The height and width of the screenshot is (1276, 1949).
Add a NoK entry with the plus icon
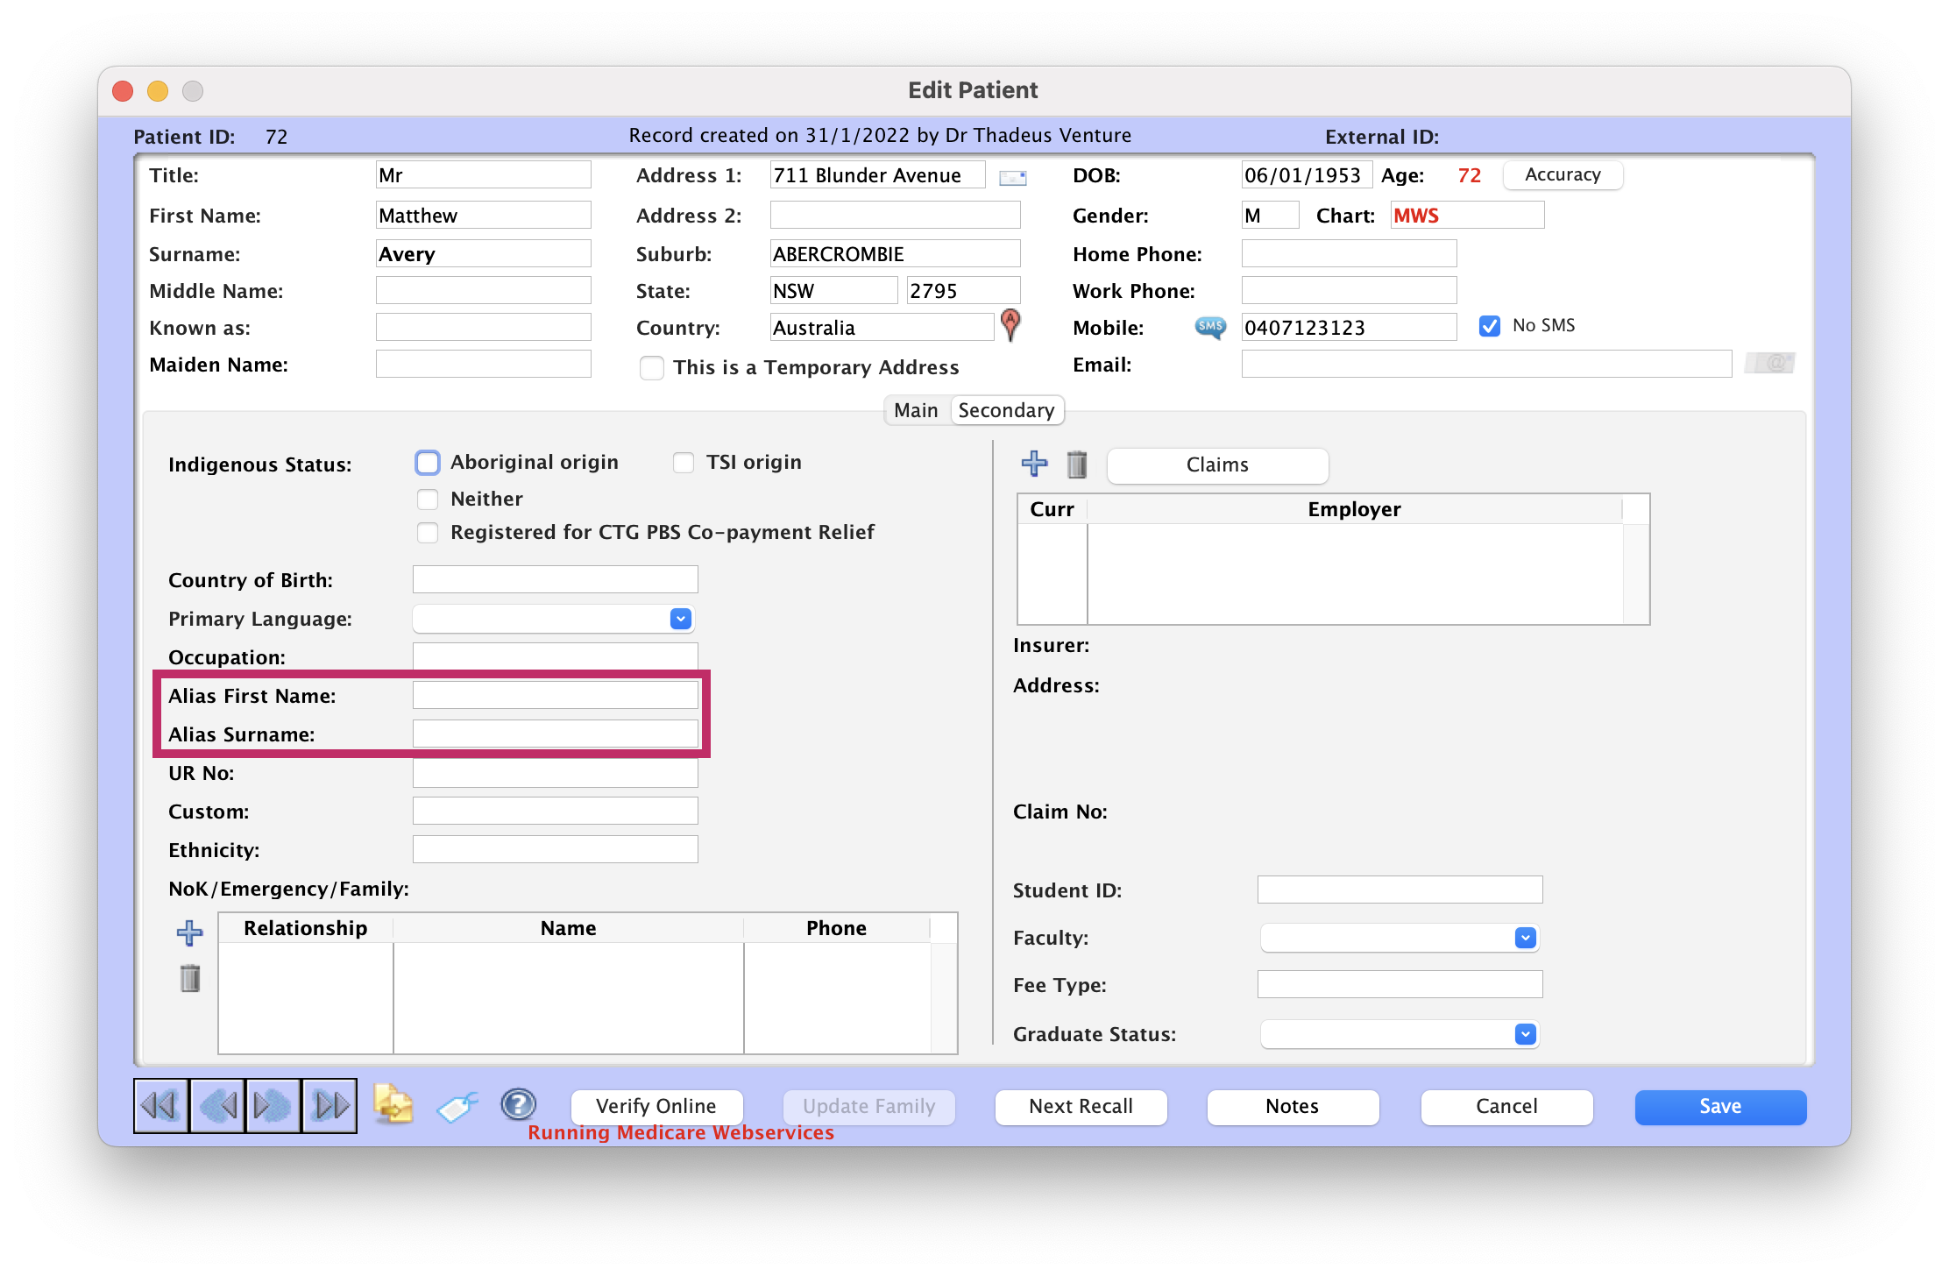point(189,933)
